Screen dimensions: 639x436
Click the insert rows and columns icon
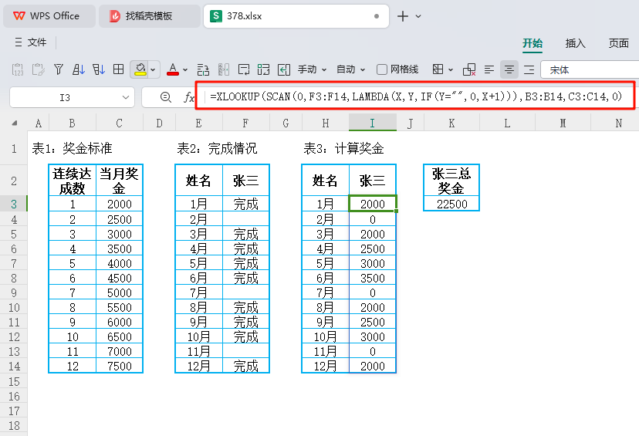[203, 69]
